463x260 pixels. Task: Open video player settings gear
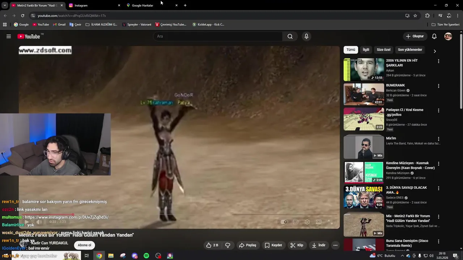click(x=307, y=222)
